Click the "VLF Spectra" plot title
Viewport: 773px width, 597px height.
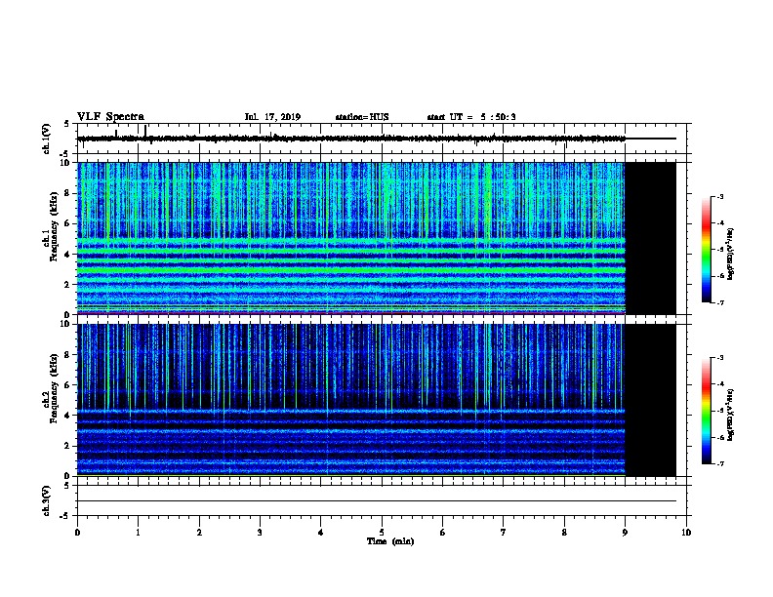[110, 117]
